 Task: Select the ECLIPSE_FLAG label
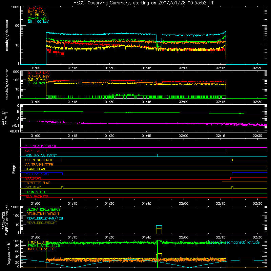(x=37, y=174)
